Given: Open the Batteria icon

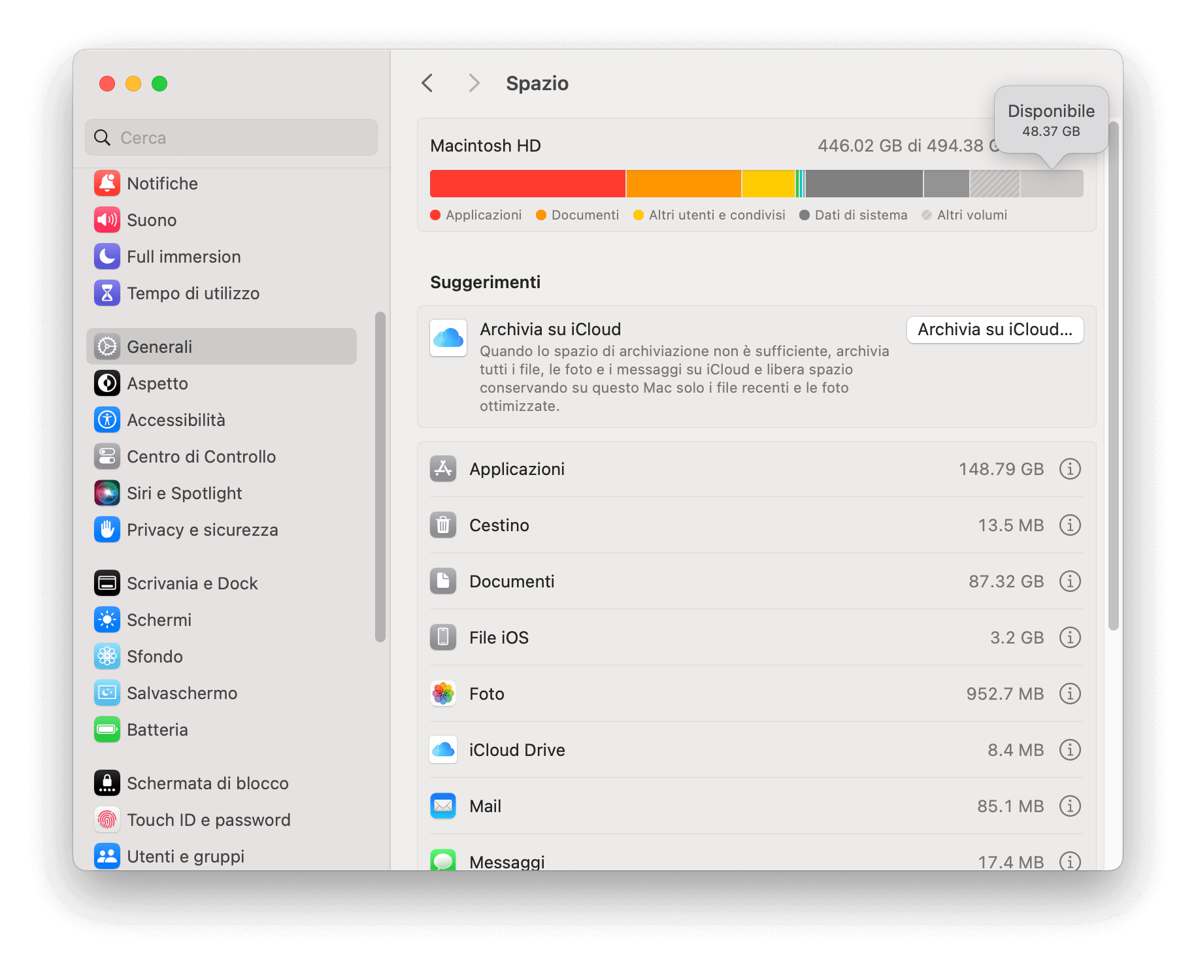Looking at the screenshot, I should point(107,730).
